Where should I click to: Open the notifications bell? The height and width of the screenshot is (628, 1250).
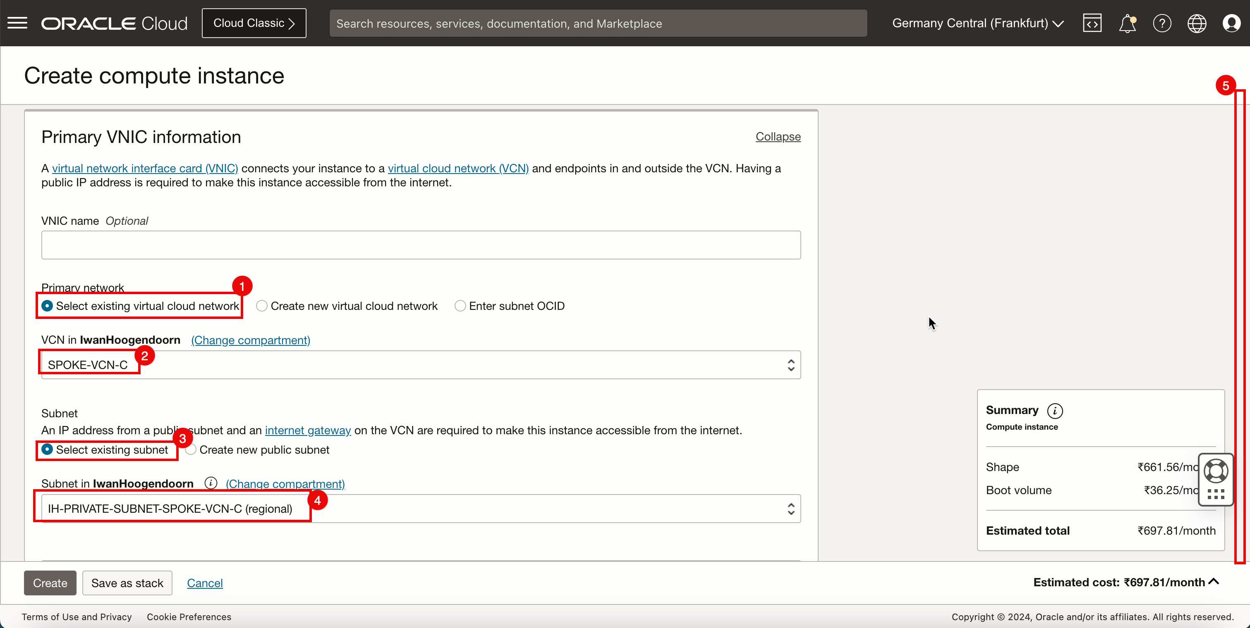pos(1127,23)
